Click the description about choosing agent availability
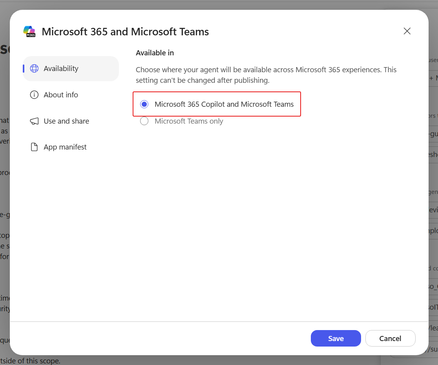Image resolution: width=438 pixels, height=365 pixels. coord(266,75)
